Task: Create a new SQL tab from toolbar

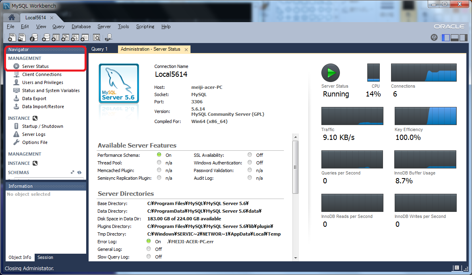Action: click(12, 37)
